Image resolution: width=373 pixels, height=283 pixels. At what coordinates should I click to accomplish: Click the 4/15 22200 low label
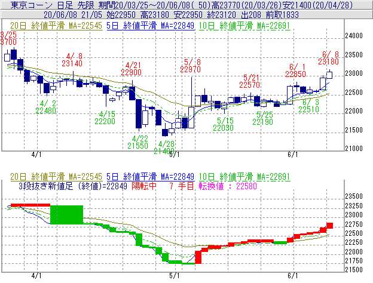pyautogui.click(x=105, y=118)
